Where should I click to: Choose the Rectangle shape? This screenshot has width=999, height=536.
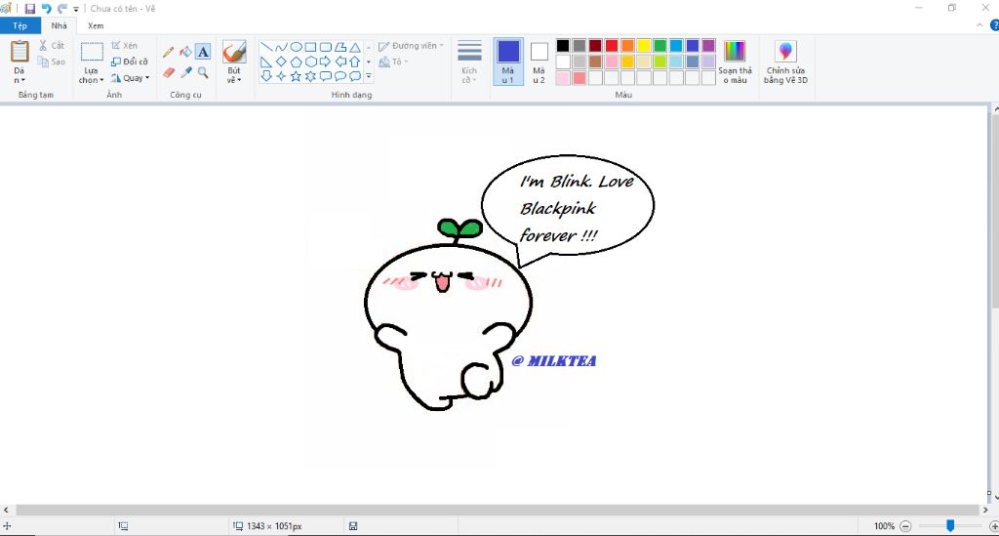[x=310, y=47]
